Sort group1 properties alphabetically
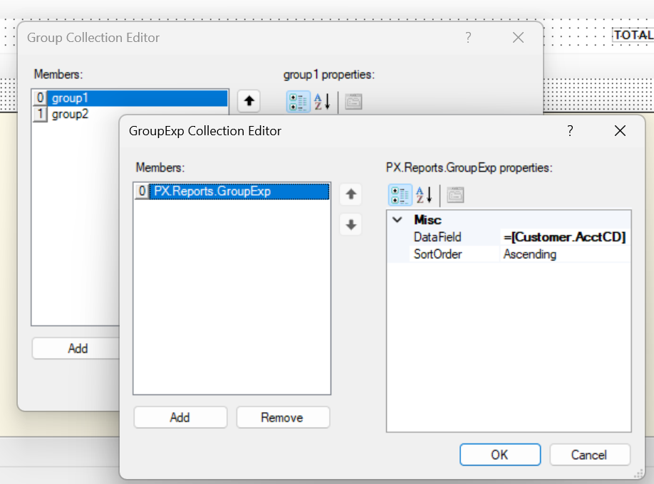Viewport: 654px width, 484px height. 319,101
